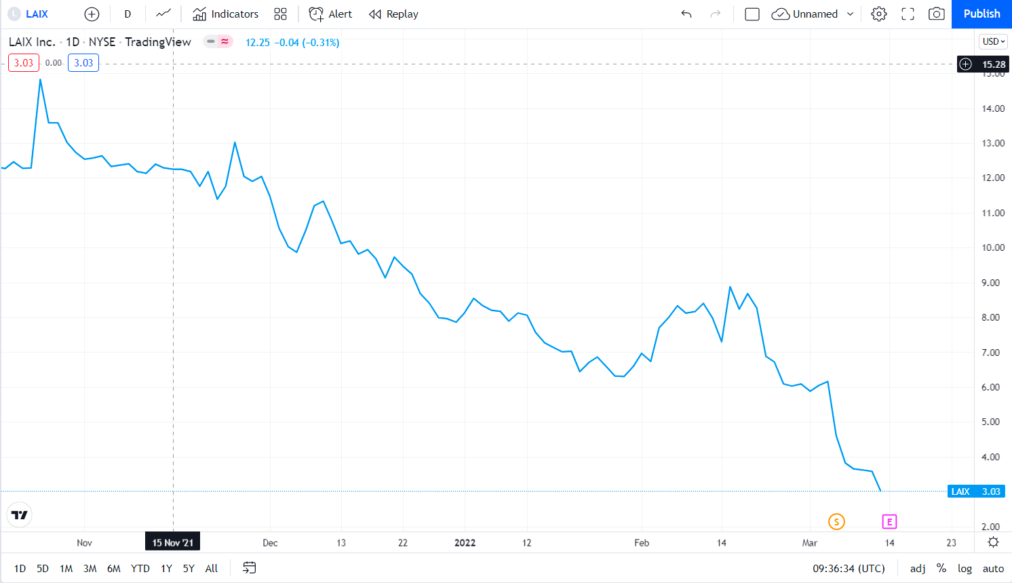
Task: Toggle percent scale
Action: pos(941,569)
